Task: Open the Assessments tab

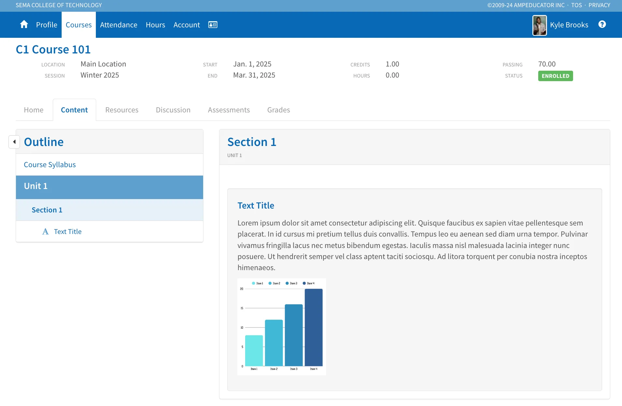Action: pyautogui.click(x=229, y=110)
